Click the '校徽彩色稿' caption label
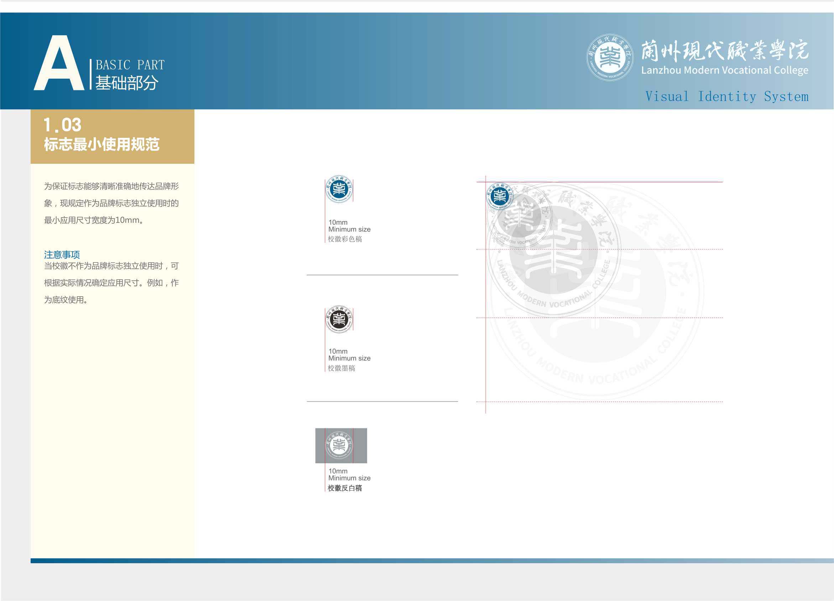Image resolution: width=834 pixels, height=601 pixels. [345, 239]
